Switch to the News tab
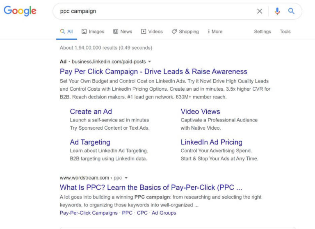Viewport: 315px width, 229px height. 123,32
